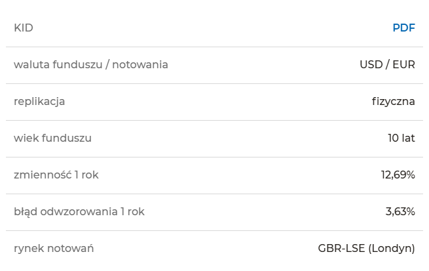429x271 pixels.
Task: Click the empty middle area of the zmienność row
Action: pyautogui.click(x=240, y=175)
